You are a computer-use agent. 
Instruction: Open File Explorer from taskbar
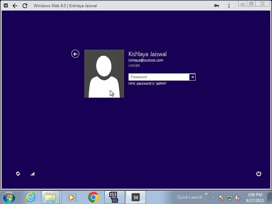point(50,197)
